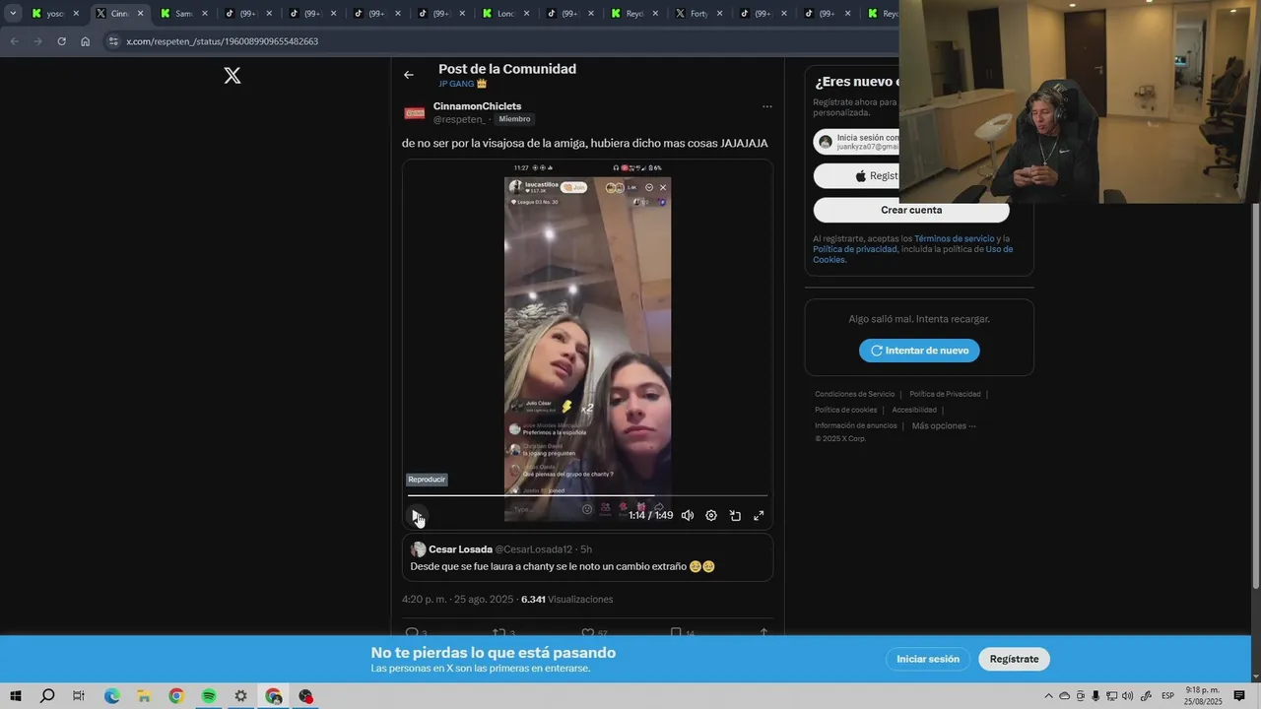Like the post with the heart icon

pyautogui.click(x=588, y=632)
